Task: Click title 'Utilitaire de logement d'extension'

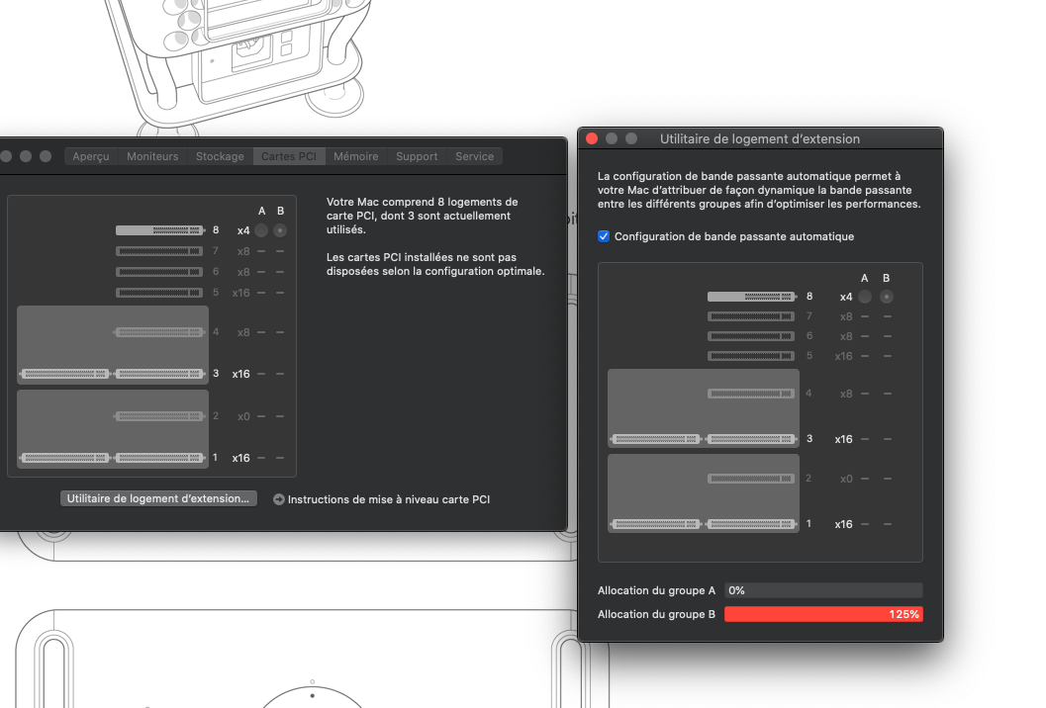Action: pos(760,138)
